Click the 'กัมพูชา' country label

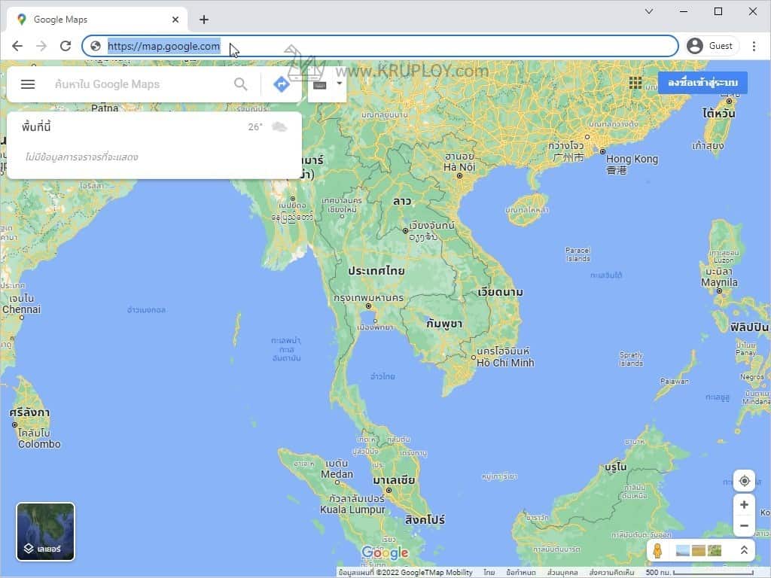pos(444,324)
